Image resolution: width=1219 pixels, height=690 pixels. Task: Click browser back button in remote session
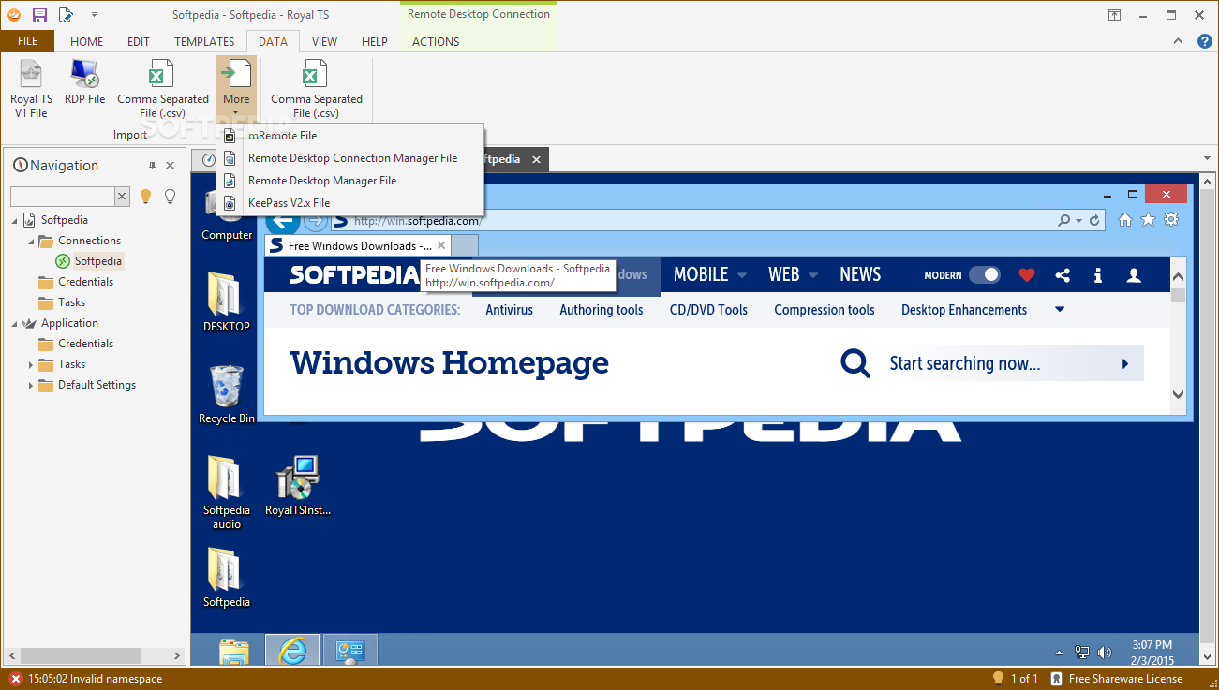(x=283, y=222)
